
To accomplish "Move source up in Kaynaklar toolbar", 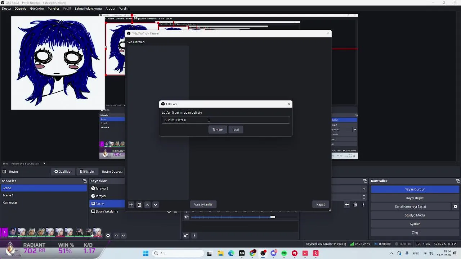I will click(116, 236).
